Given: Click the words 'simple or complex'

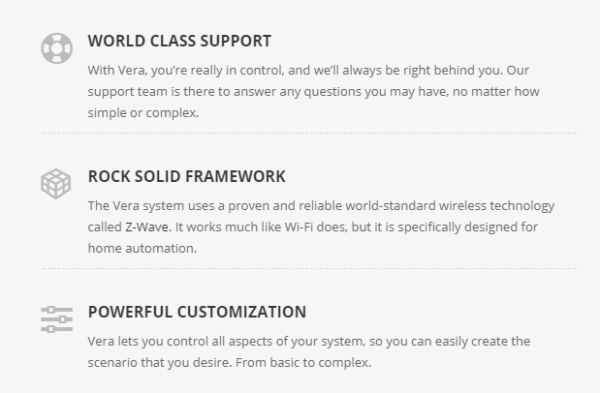Looking at the screenshot, I should (142, 112).
